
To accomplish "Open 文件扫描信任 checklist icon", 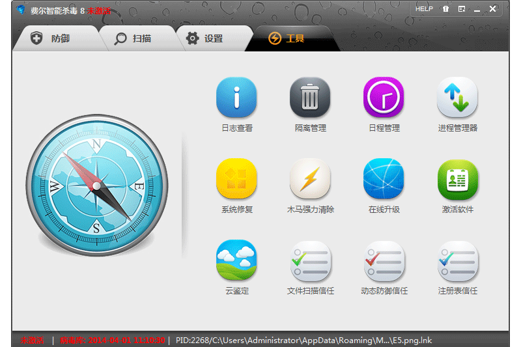I will click(310, 261).
